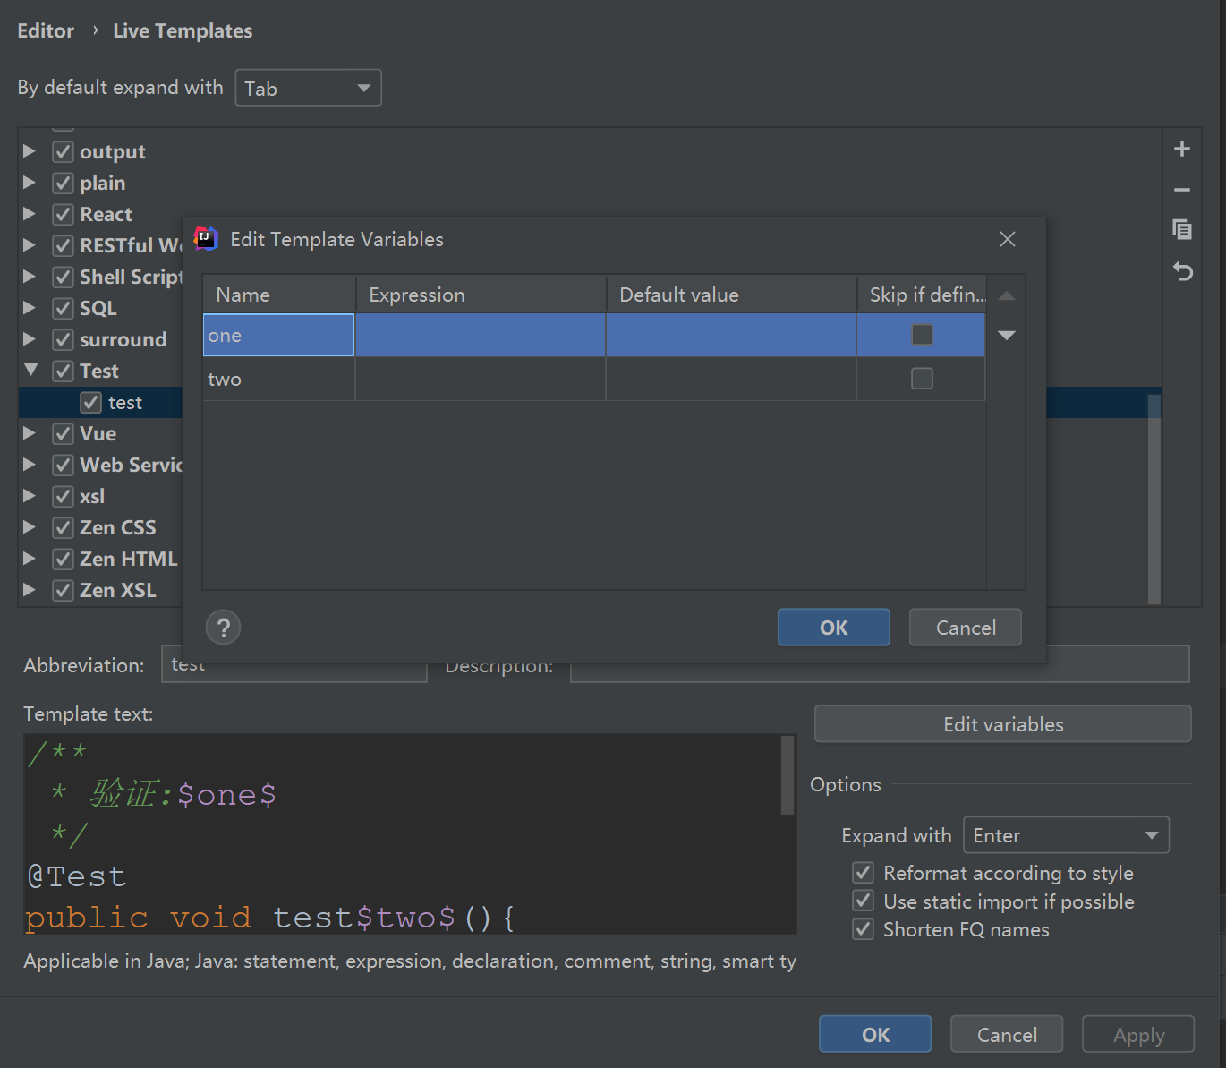The height and width of the screenshot is (1068, 1226).
Task: Uncheck the Zen HTML template group
Action: point(63,559)
